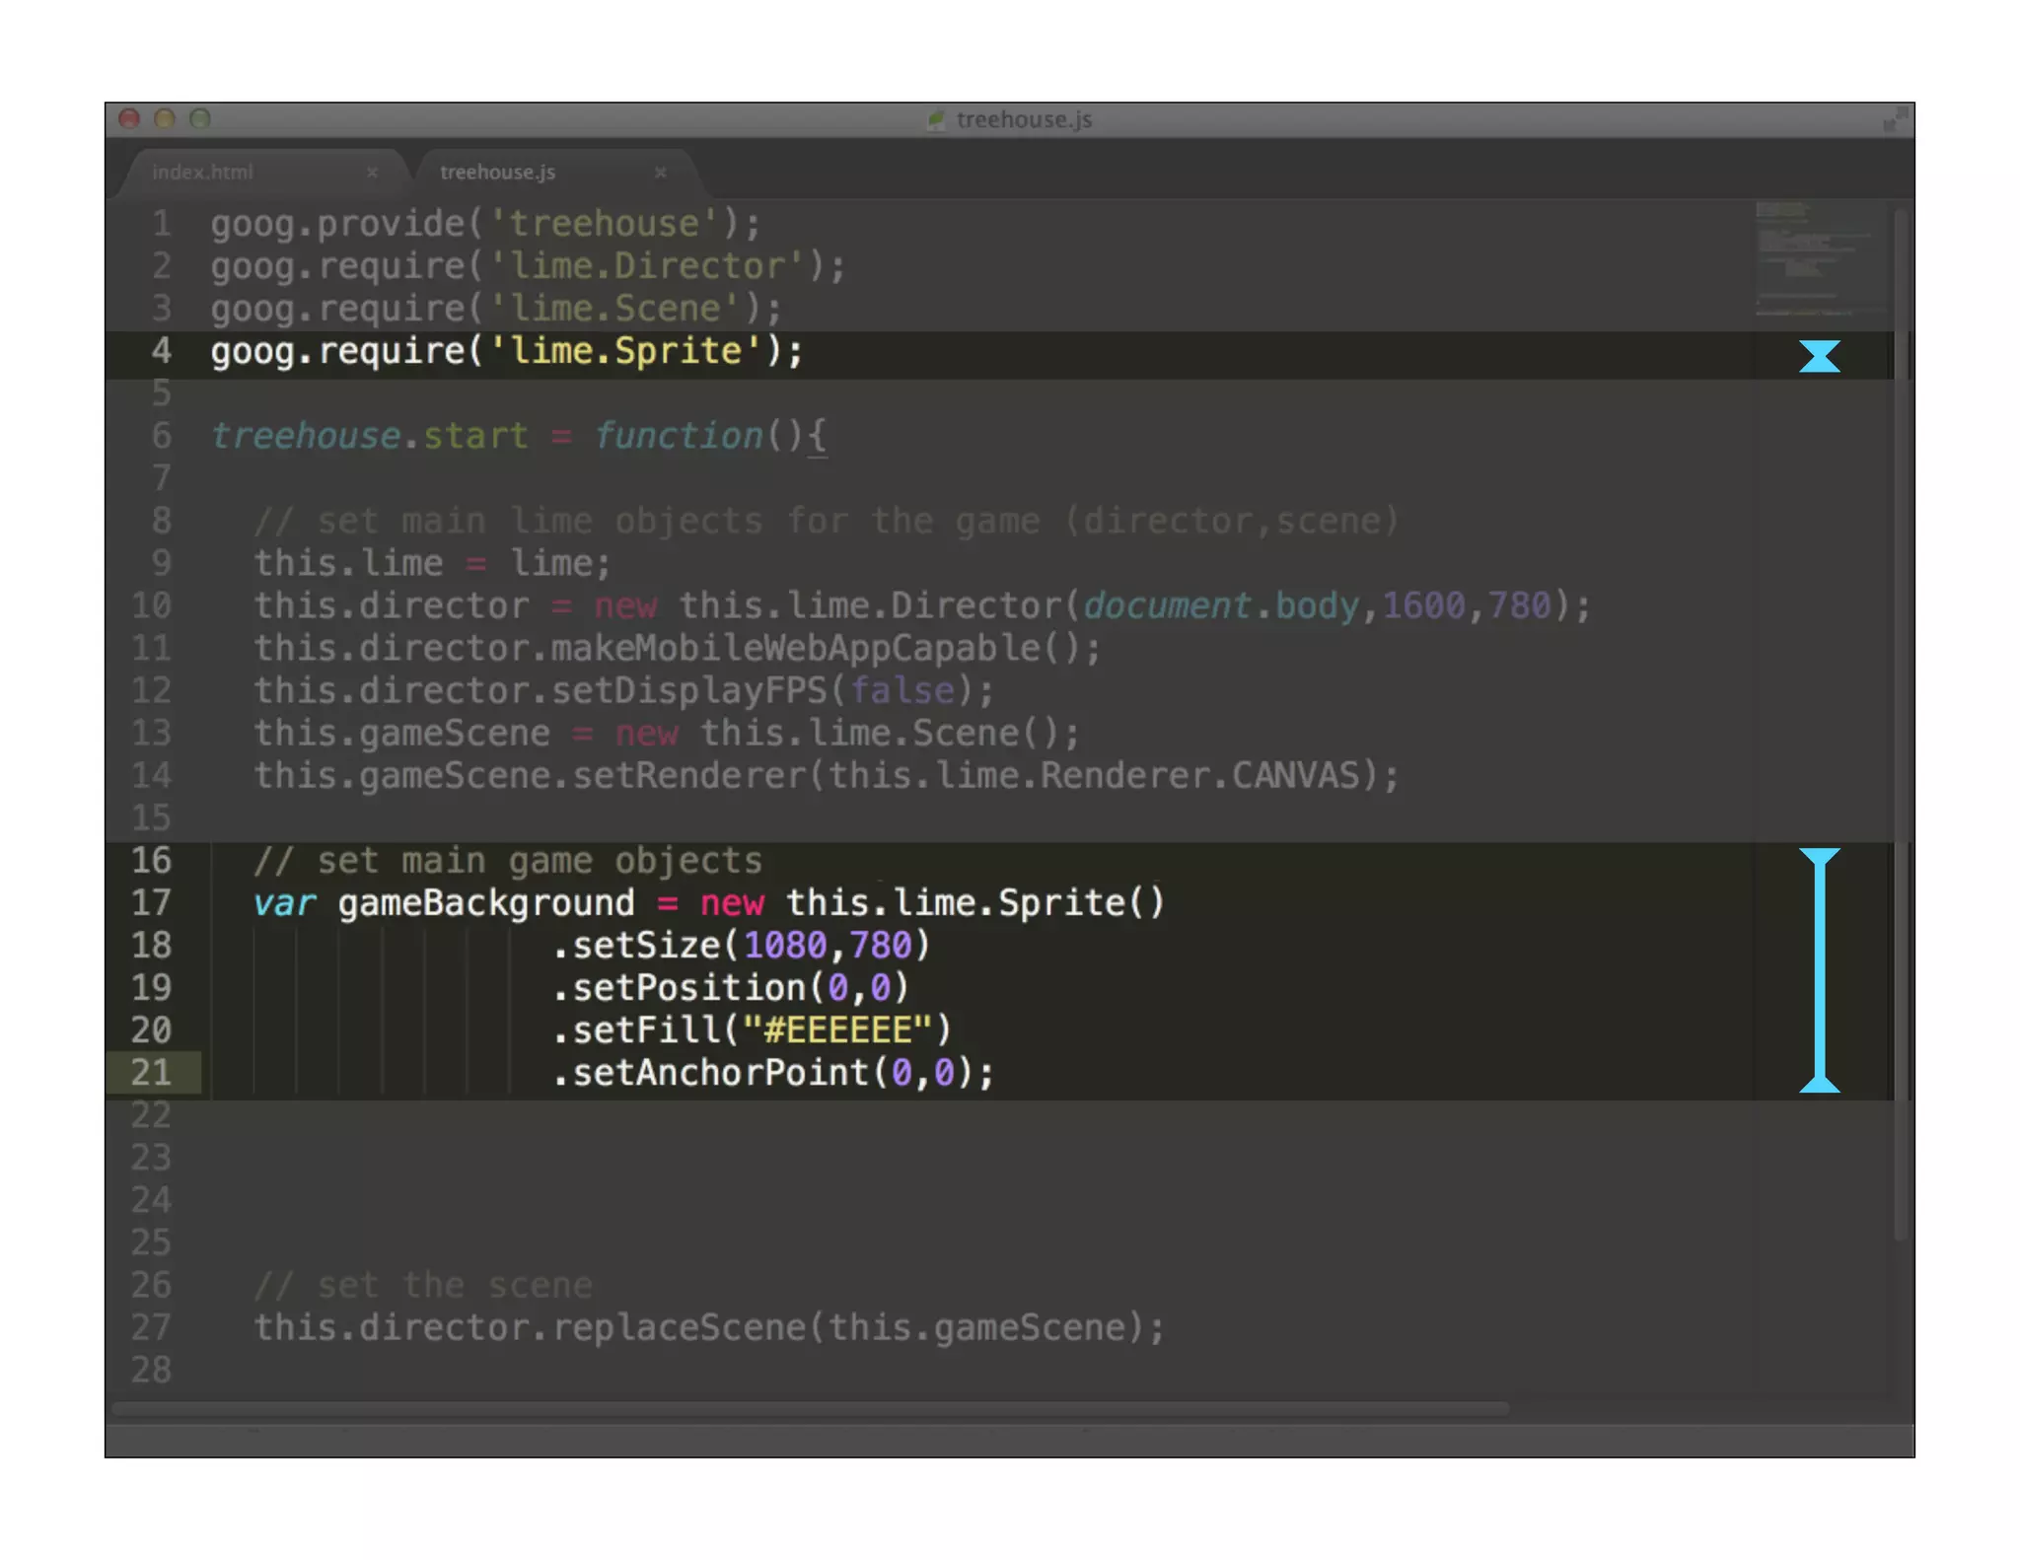Click the vertical scrollbar on the right
This screenshot has width=2020, height=1560.
click(1902, 690)
